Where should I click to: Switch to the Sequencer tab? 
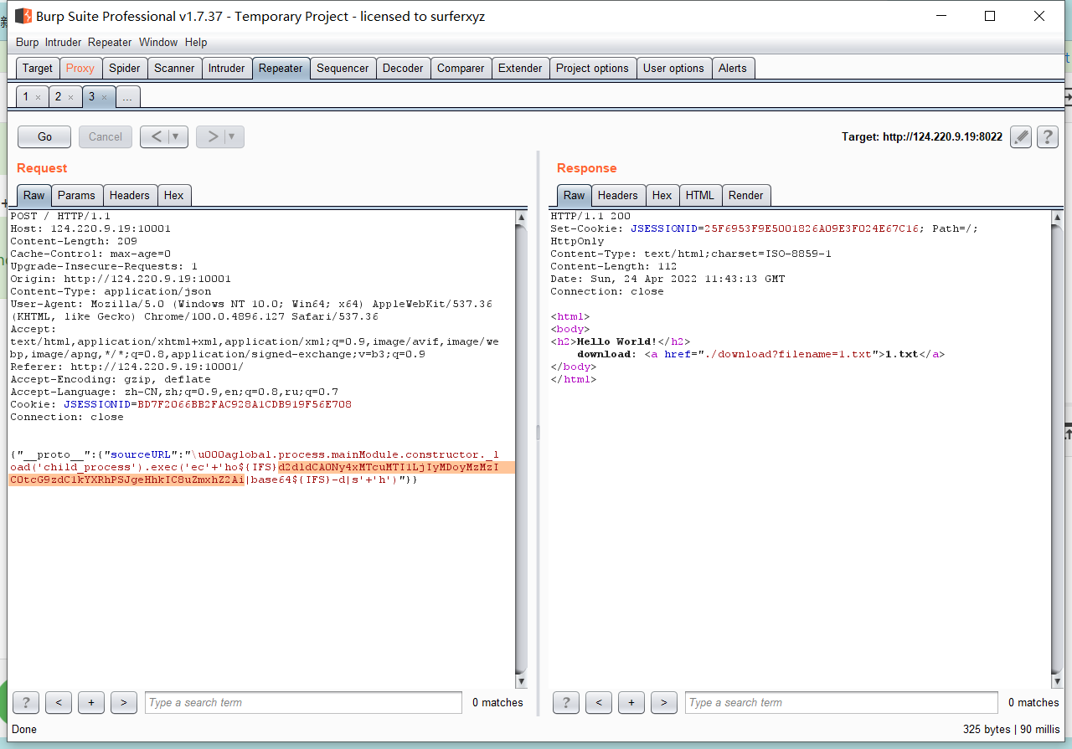(343, 68)
